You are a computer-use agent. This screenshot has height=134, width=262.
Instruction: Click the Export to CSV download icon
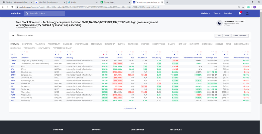(136, 108)
